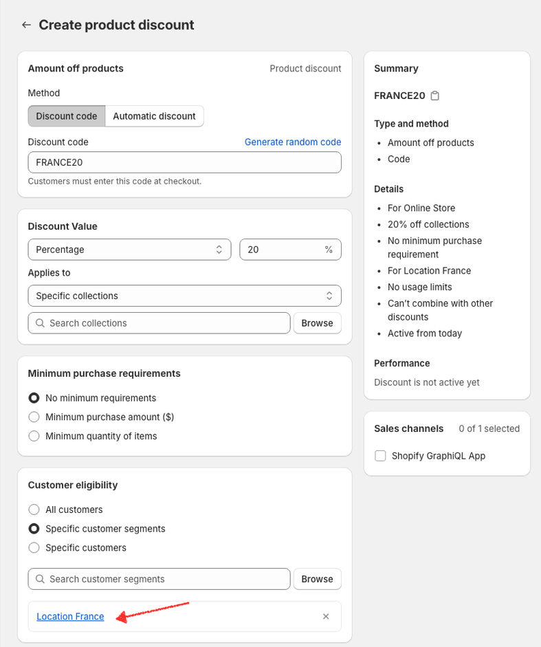This screenshot has height=647, width=541.
Task: Select Minimum quantity of items
Action: (x=34, y=436)
